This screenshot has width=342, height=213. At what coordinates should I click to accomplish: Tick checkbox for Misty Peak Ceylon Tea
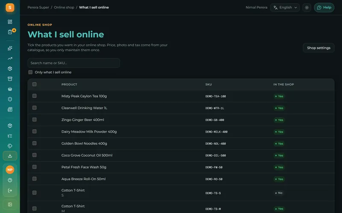coord(35,96)
